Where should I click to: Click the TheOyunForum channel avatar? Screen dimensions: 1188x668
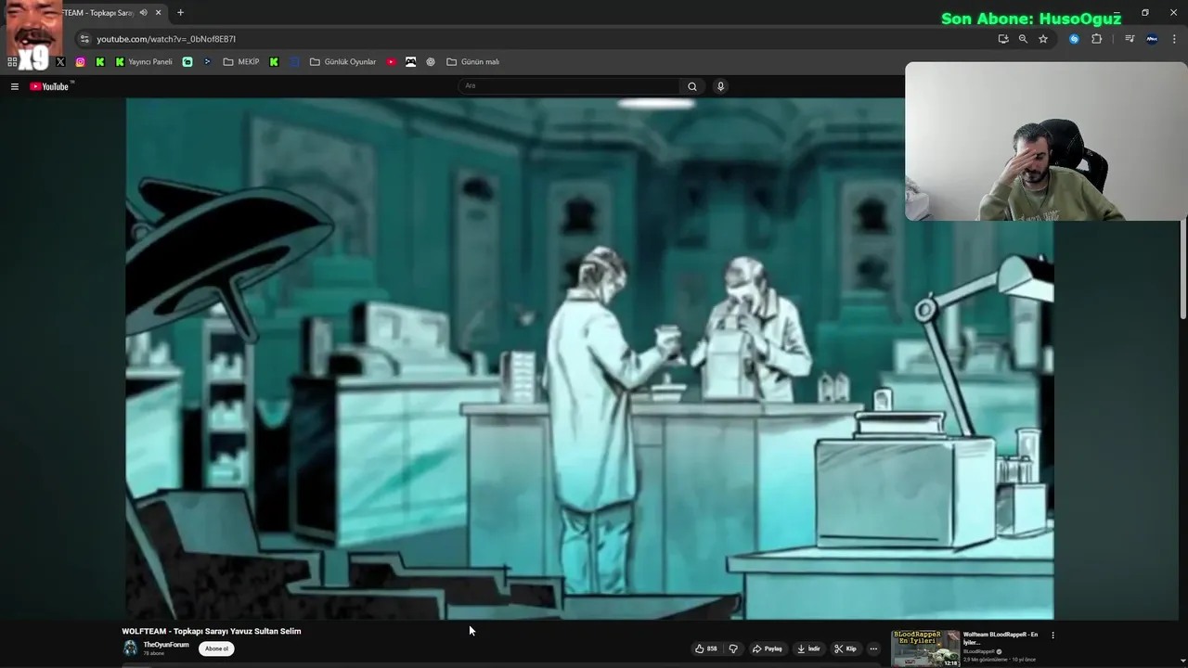point(131,648)
